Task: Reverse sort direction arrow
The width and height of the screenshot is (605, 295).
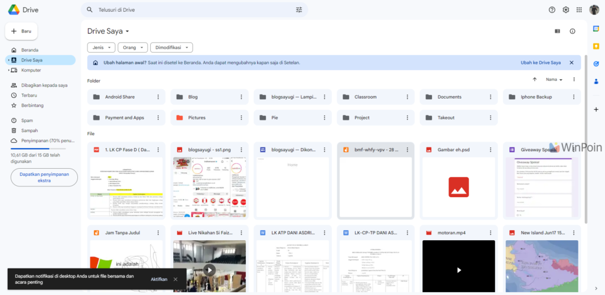Action: tap(535, 79)
